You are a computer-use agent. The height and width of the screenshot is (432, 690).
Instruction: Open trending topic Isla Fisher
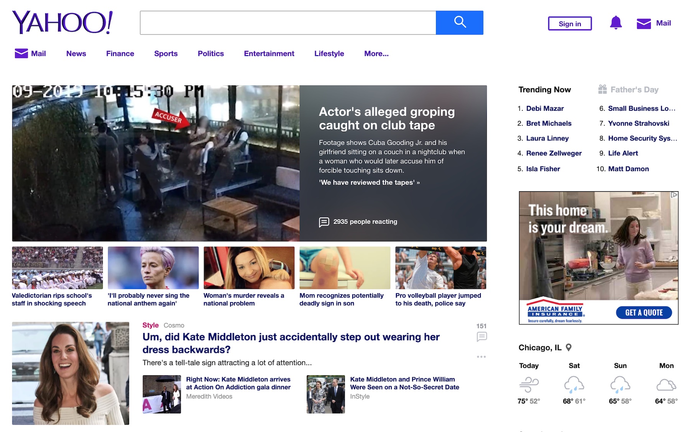coord(543,169)
